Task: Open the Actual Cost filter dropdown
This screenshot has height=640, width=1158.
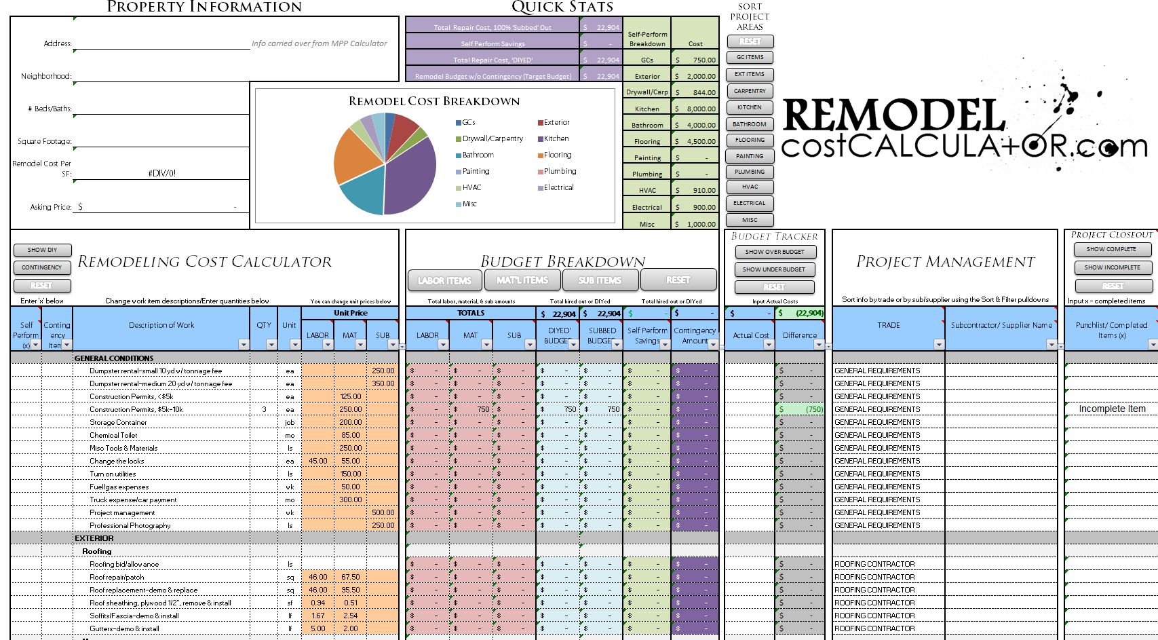Action: point(769,345)
